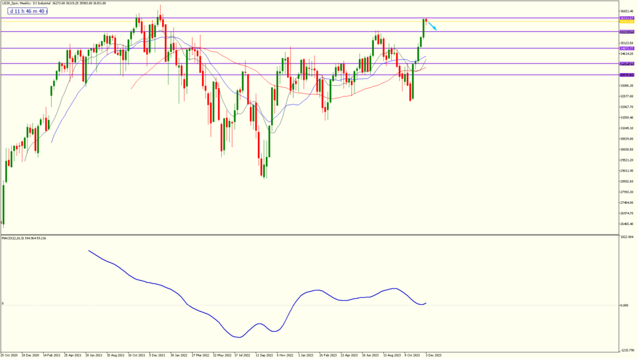Click the 29011.90 price scale value
The width and height of the screenshot is (638, 359).
[x=627, y=171]
